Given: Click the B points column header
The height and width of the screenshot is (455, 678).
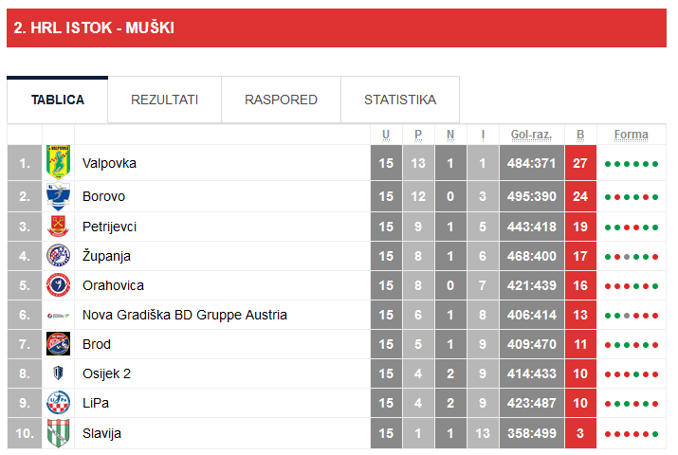Looking at the screenshot, I should [x=580, y=135].
